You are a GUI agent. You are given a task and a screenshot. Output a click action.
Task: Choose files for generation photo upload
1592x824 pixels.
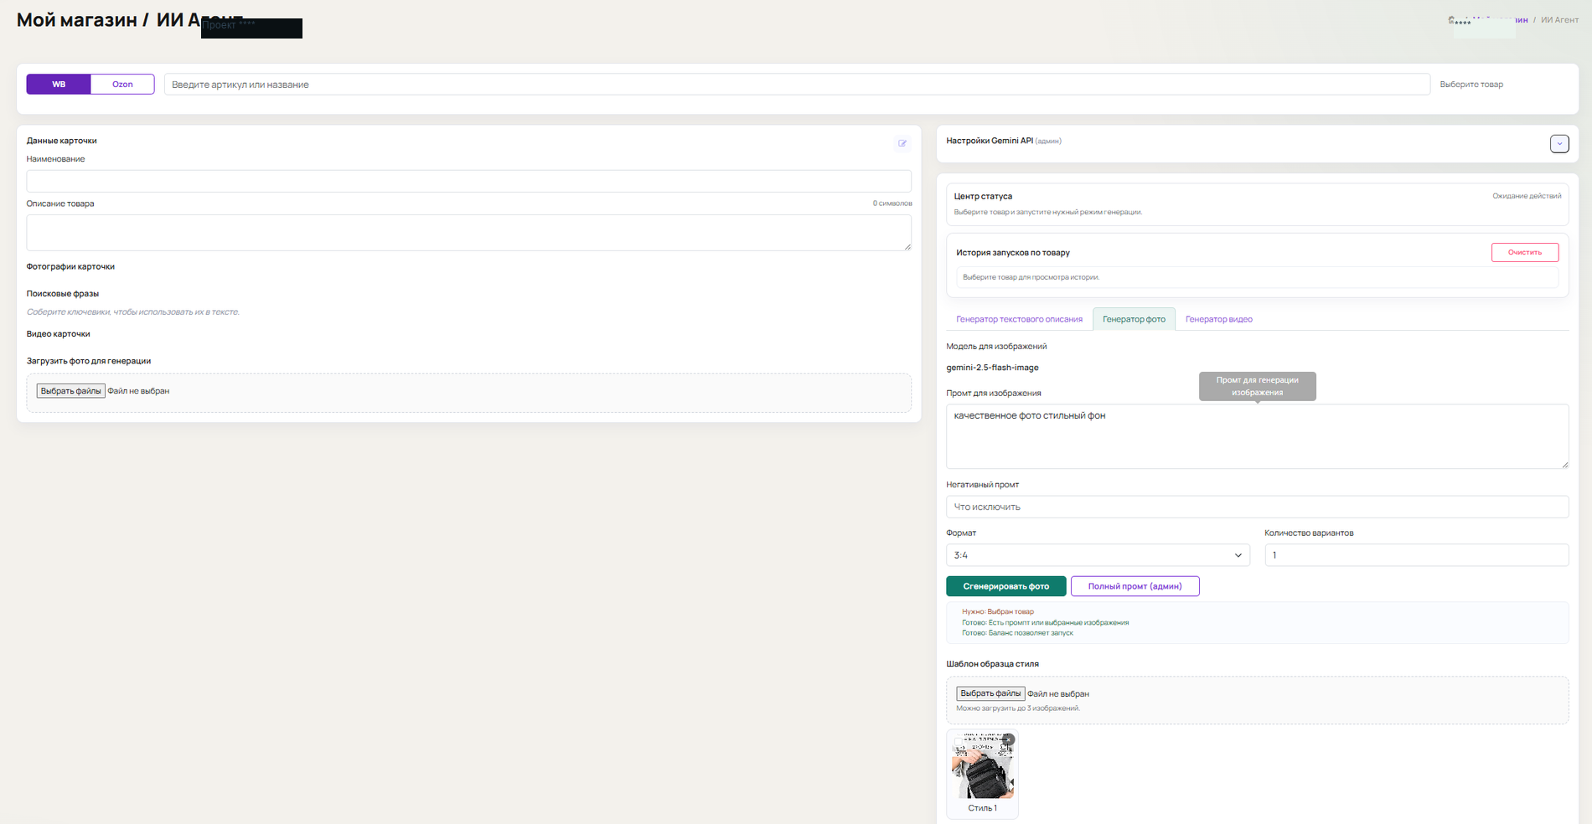pyautogui.click(x=70, y=391)
